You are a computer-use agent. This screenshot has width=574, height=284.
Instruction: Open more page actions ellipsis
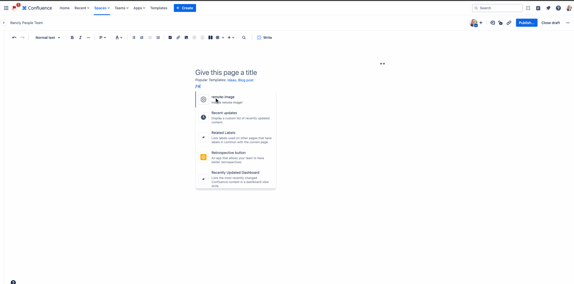[568, 23]
